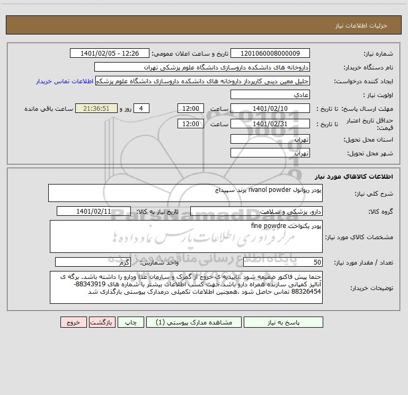Click the unit of measure field گرم
The image size is (408, 395).
tap(93, 262)
